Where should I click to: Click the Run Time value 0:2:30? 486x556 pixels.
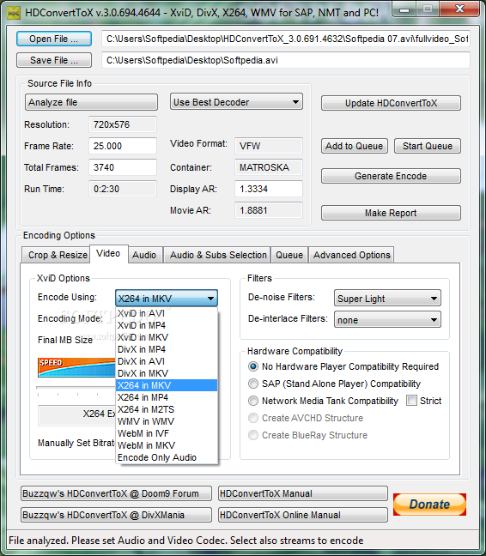123,189
